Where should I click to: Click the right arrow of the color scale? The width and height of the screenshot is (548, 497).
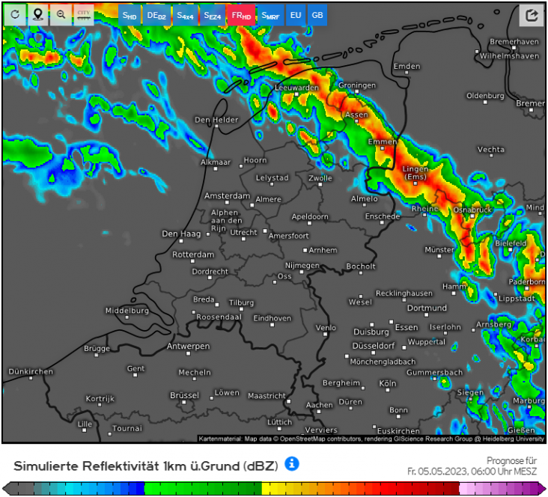[x=541, y=489]
